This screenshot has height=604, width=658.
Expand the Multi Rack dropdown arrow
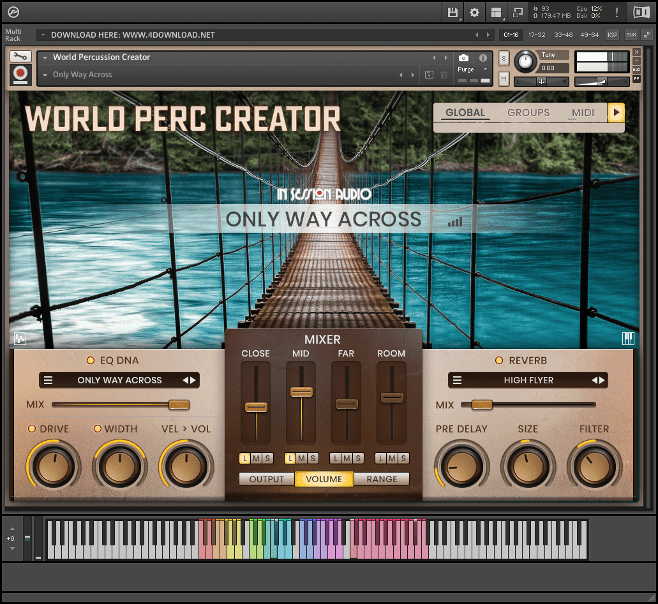(42, 35)
